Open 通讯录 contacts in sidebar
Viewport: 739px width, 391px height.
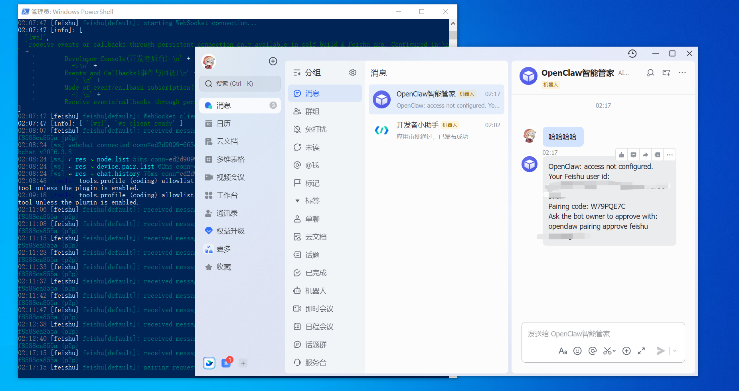(240, 213)
